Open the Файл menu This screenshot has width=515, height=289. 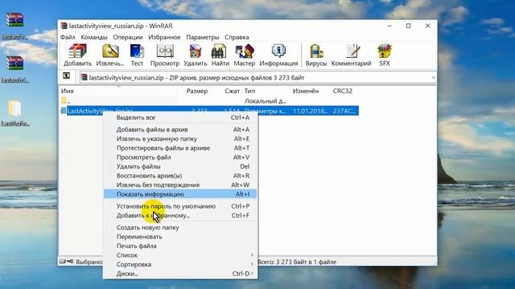tap(68, 37)
